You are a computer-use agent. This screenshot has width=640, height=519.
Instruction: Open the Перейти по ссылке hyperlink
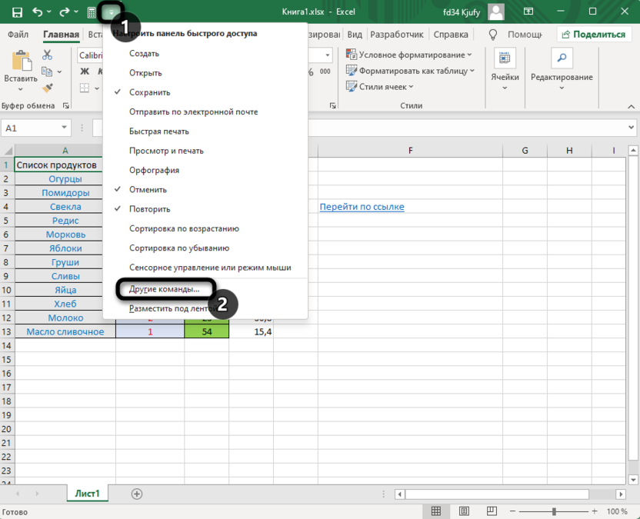click(362, 207)
